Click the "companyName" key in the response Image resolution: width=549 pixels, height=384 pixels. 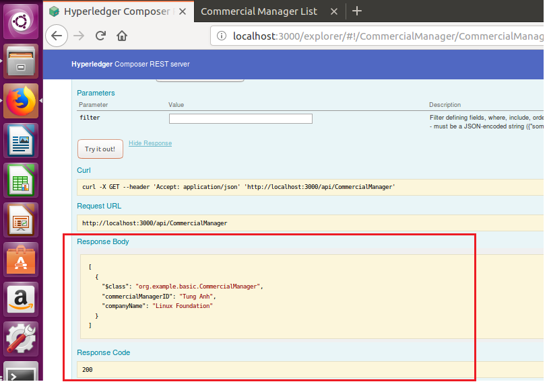tap(124, 306)
